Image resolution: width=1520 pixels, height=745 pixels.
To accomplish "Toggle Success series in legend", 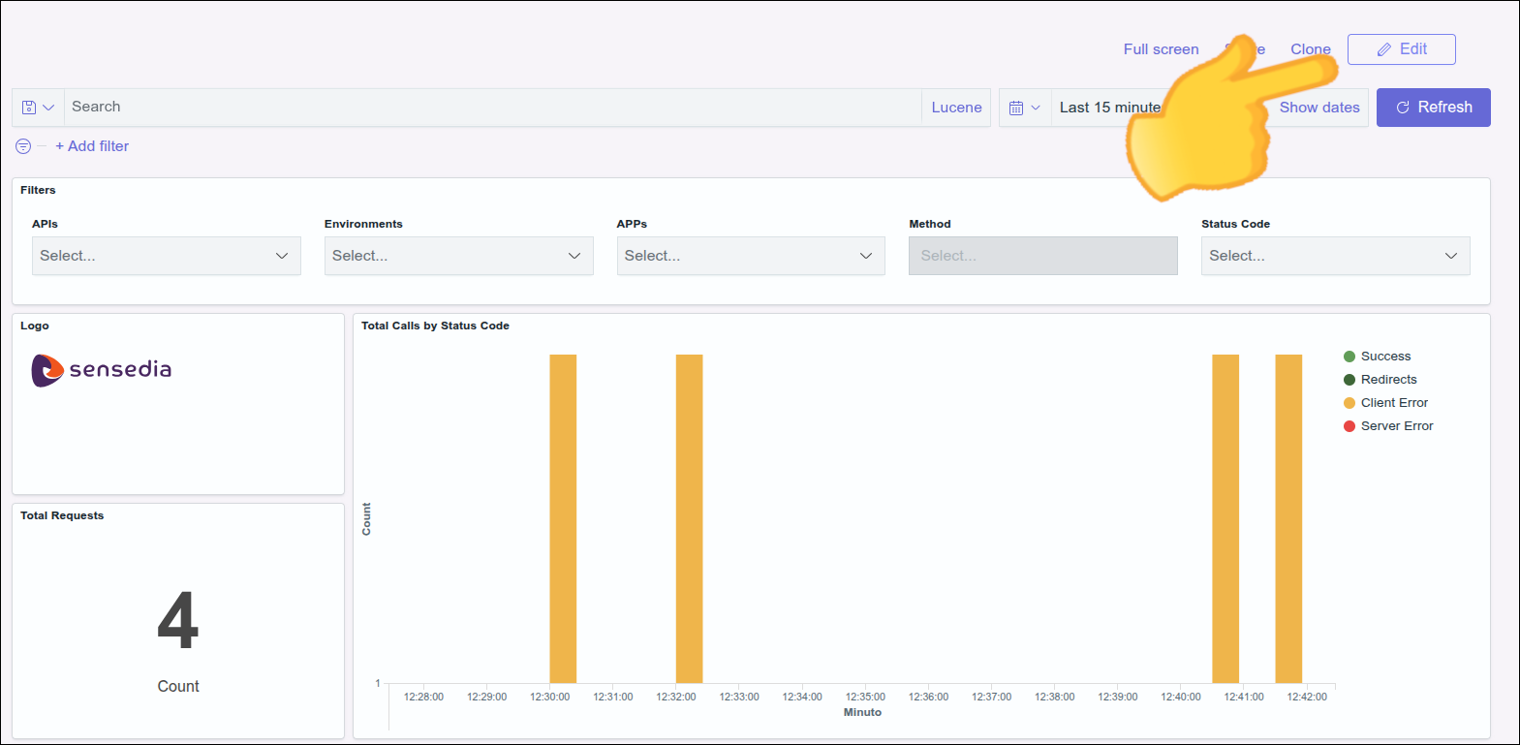I will pos(1385,357).
